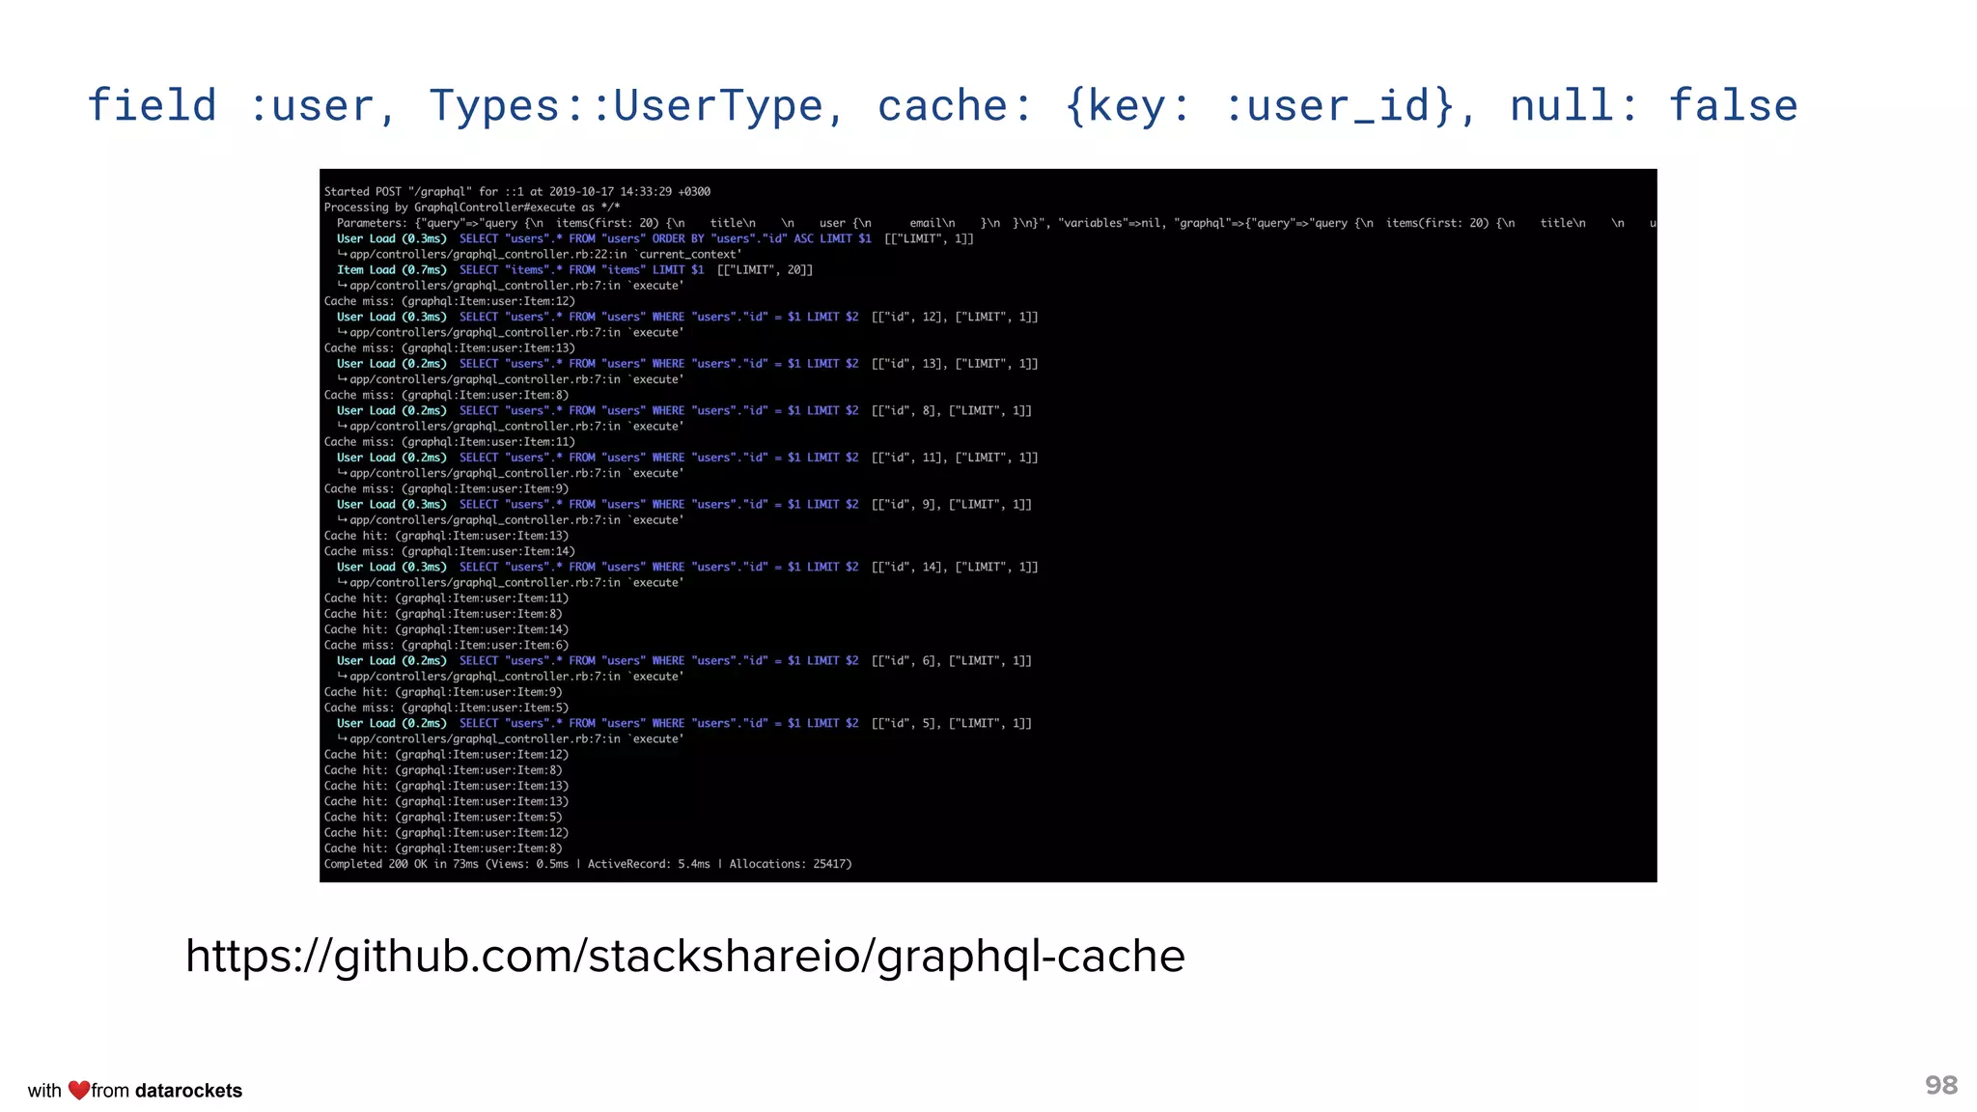This screenshot has height=1112, width=1977.
Task: Click 'Cache hit' line for Item:9
Action: (x=443, y=691)
